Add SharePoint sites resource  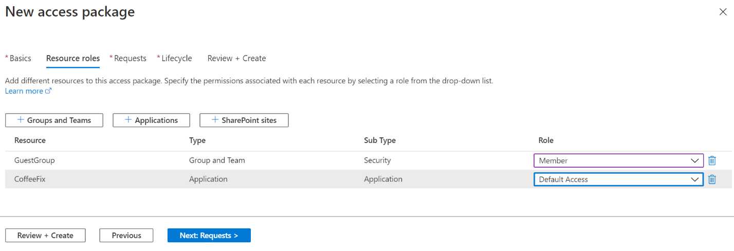244,120
